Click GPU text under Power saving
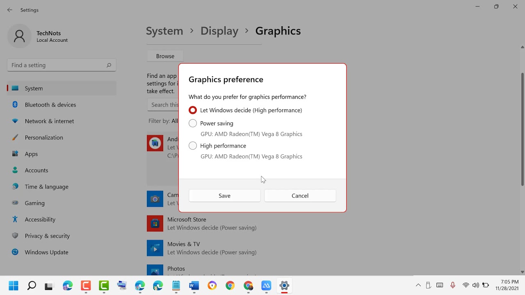The height and width of the screenshot is (295, 525). pyautogui.click(x=251, y=134)
